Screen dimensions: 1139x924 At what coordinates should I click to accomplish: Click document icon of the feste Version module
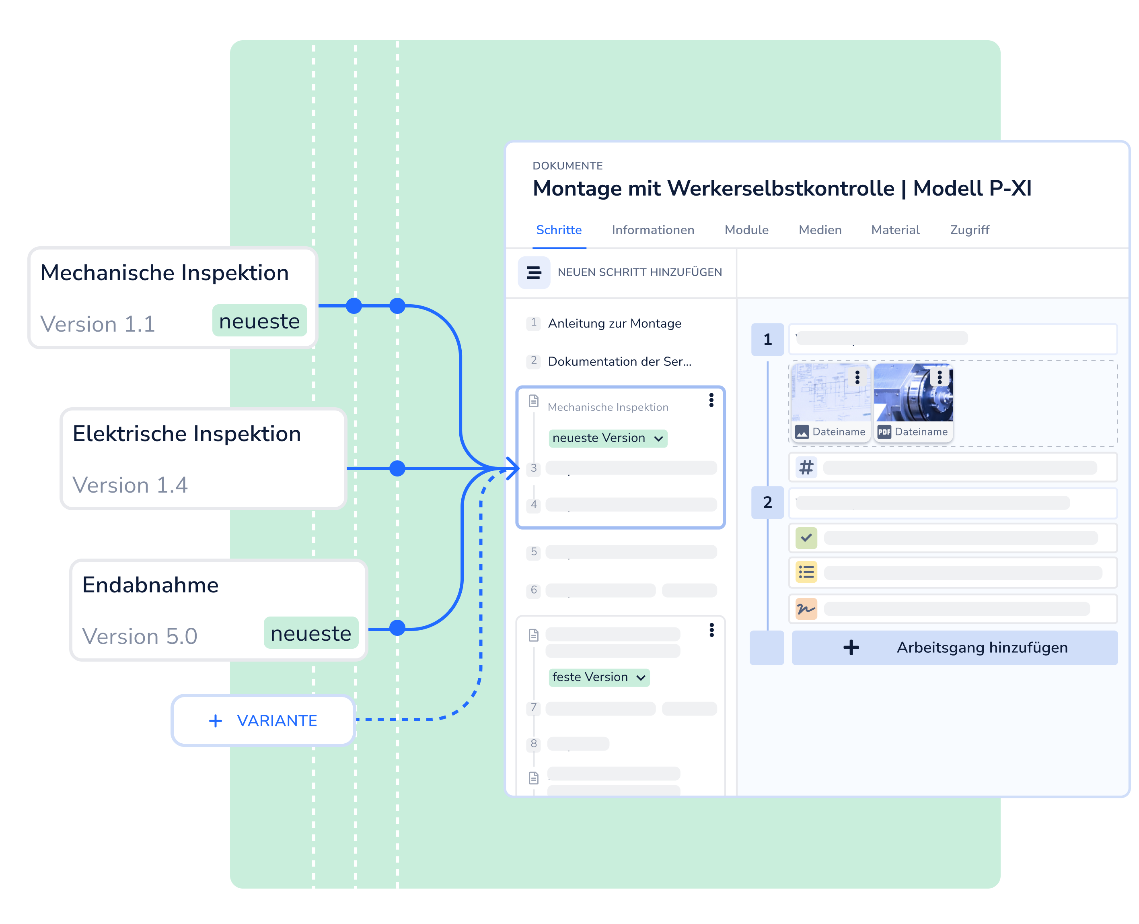point(534,635)
